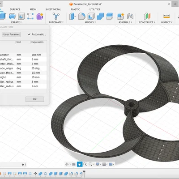The height and width of the screenshot is (179, 179).
Task: Expand the MODIFY dropdown menu
Action: click(x=90, y=22)
